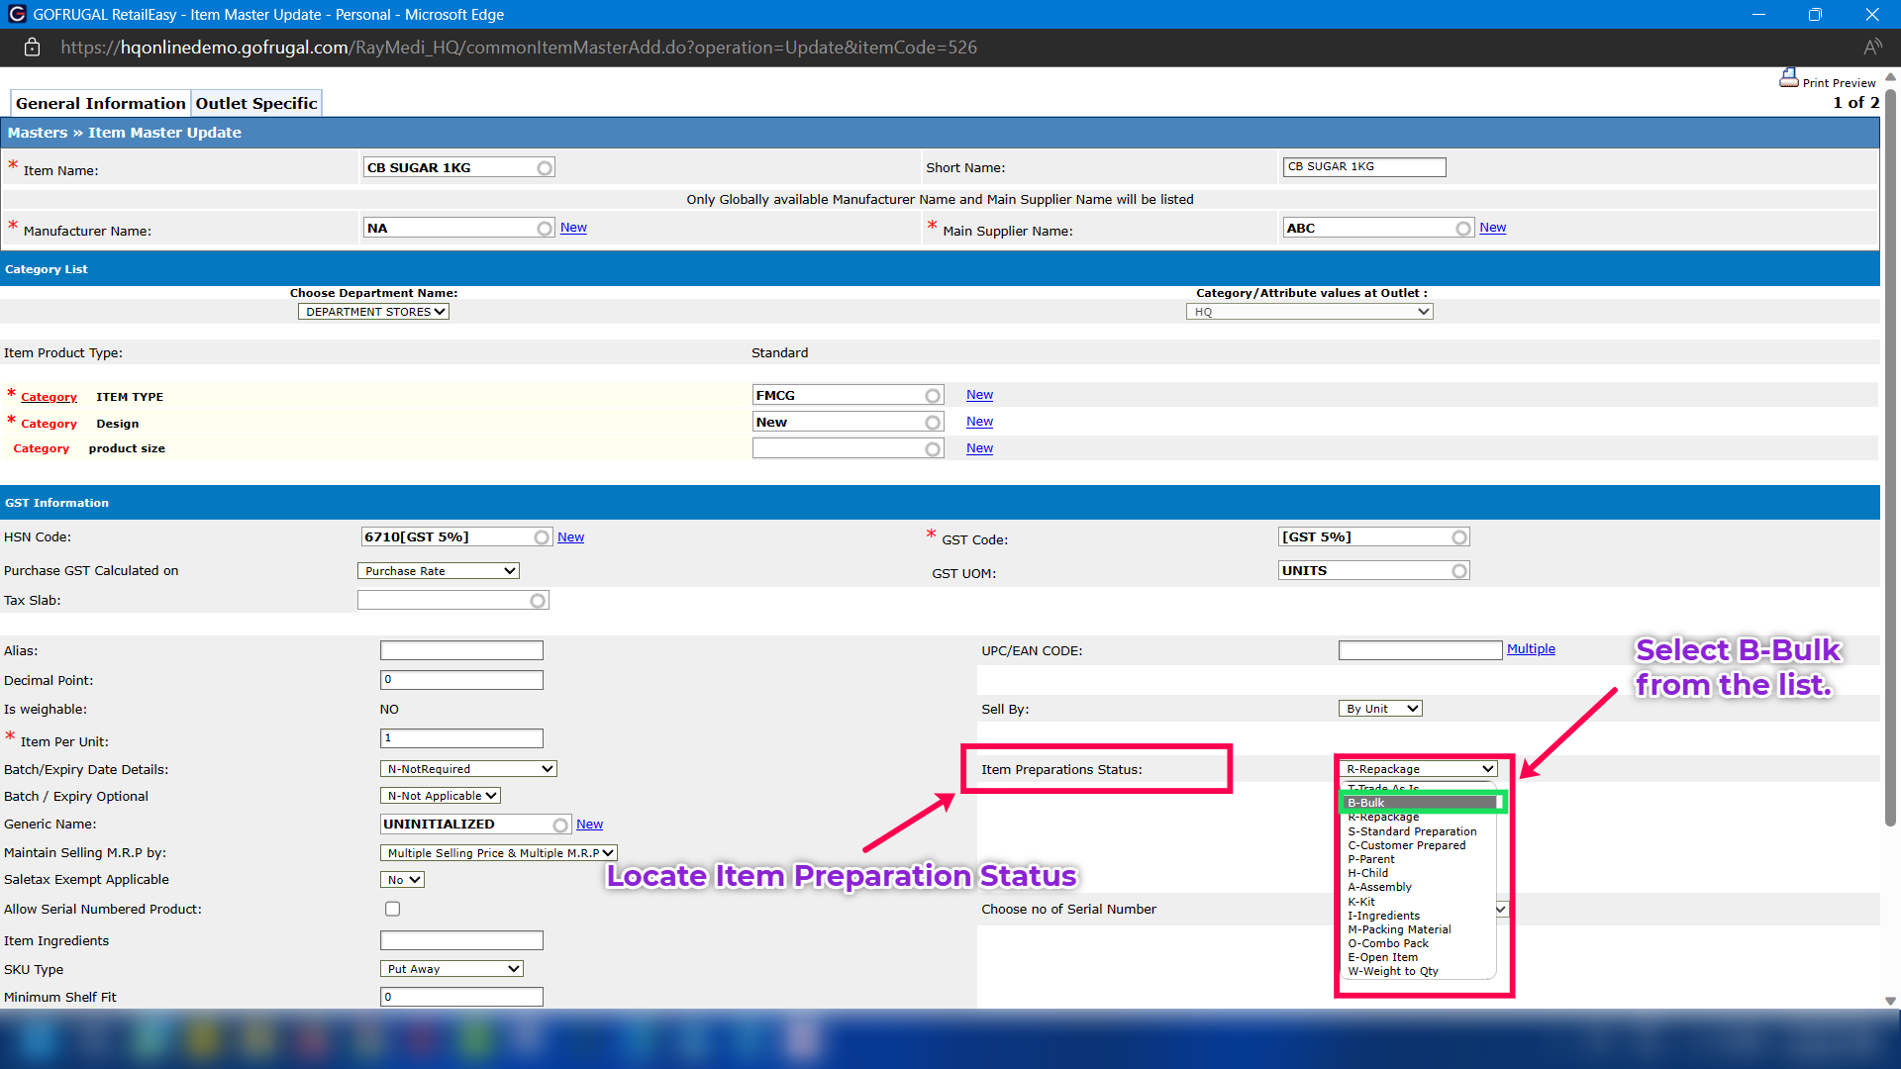The height and width of the screenshot is (1069, 1901).
Task: Enable Allow Serial Numbered Product checkbox
Action: click(x=392, y=909)
